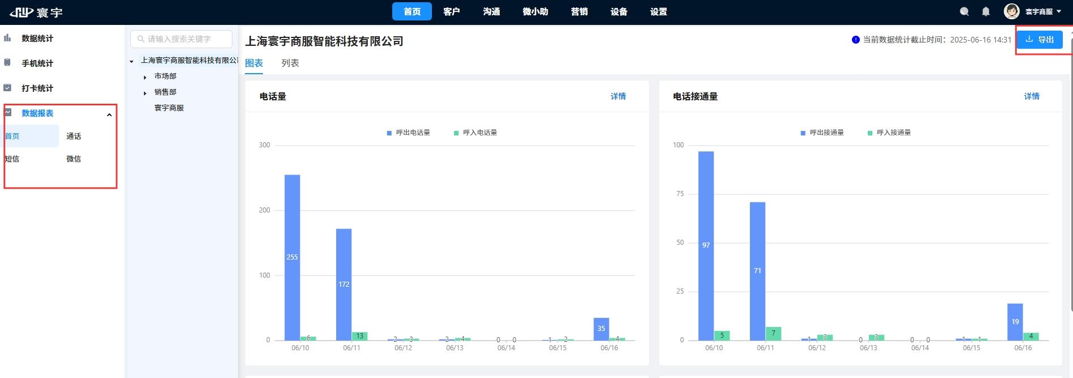Image resolution: width=1073 pixels, height=378 pixels.
Task: Click the 上海寰宇商服智能科技有限公司 page title
Action: 324,41
